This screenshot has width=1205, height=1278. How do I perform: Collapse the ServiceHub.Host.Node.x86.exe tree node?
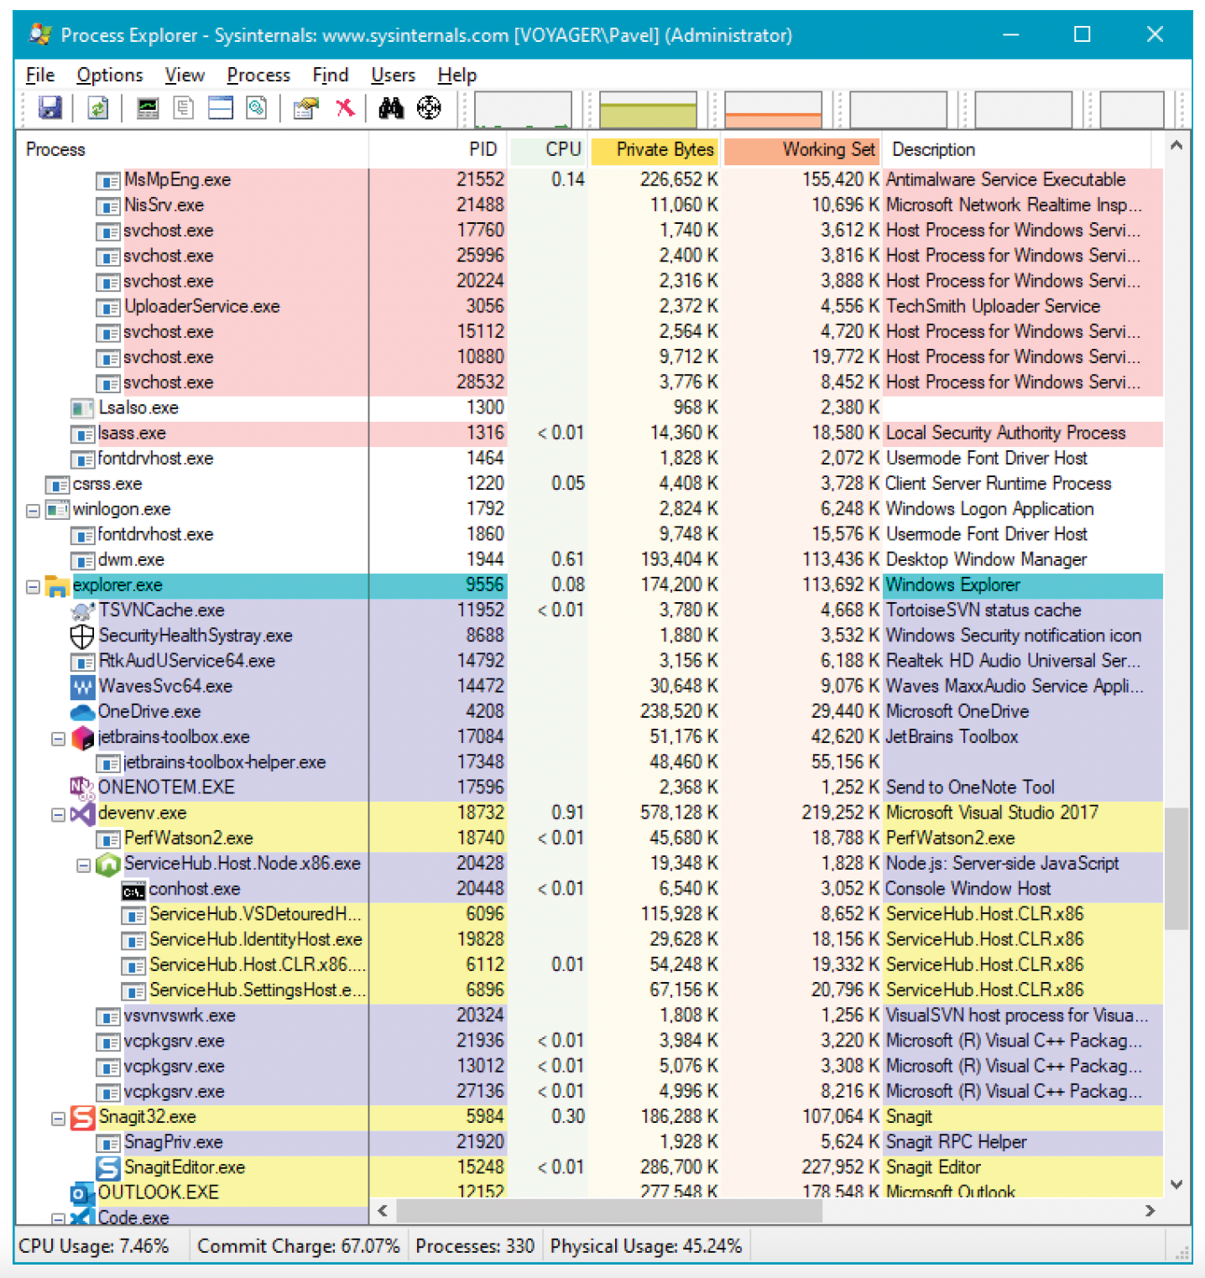[x=84, y=865]
